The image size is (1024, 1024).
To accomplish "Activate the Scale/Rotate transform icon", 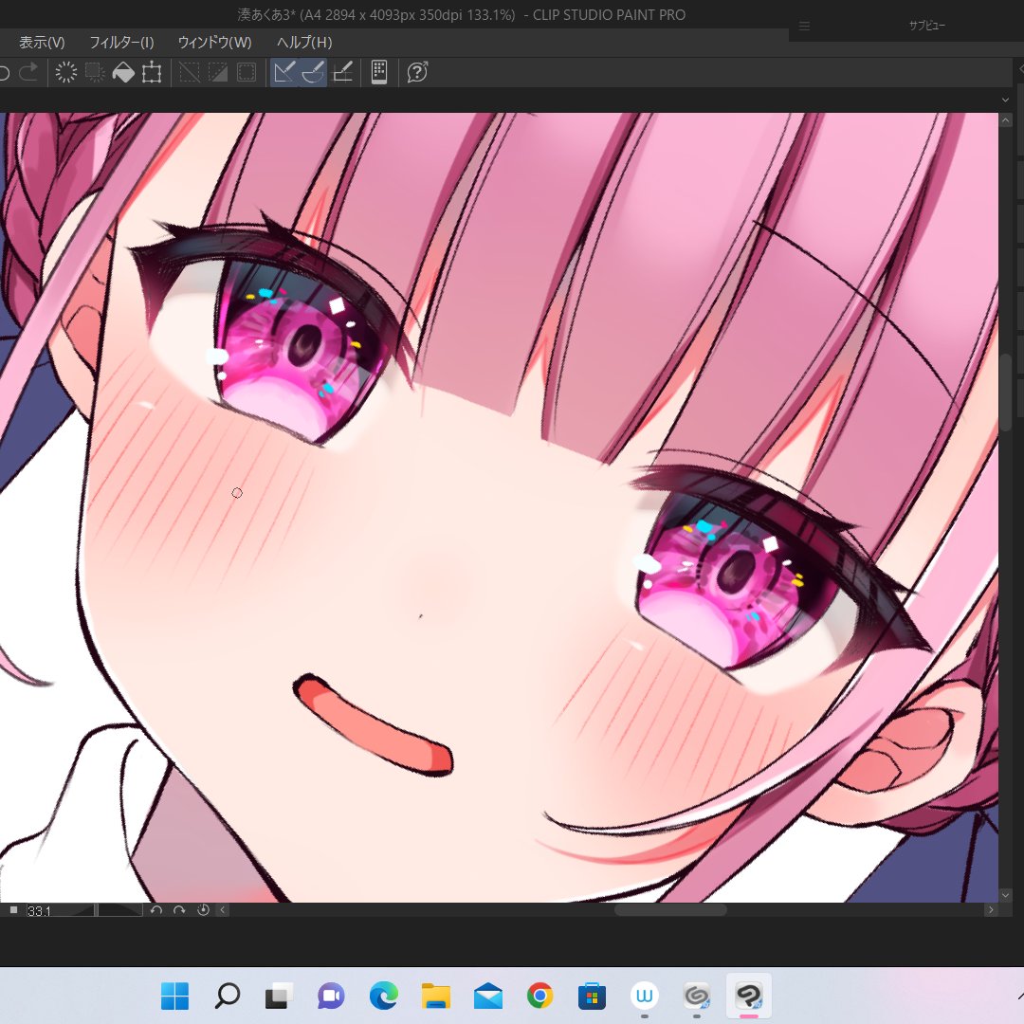I will 152,72.
